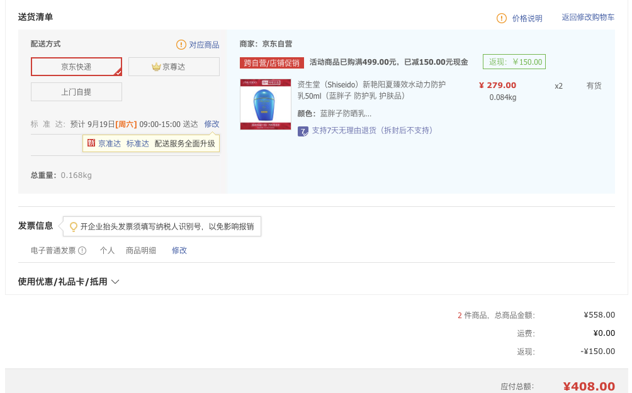Viewport: 632px width, 393px height.
Task: Select 京东快递 delivery option
Action: (77, 67)
